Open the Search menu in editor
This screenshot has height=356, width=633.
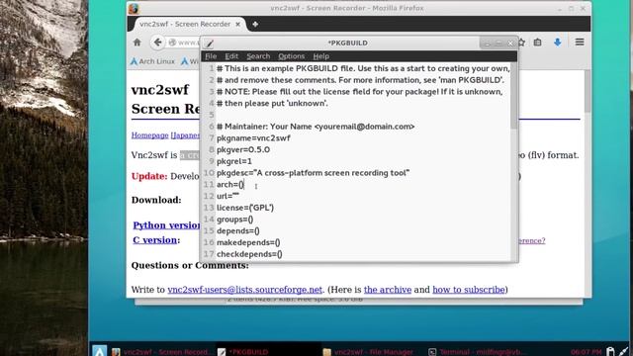click(x=258, y=56)
